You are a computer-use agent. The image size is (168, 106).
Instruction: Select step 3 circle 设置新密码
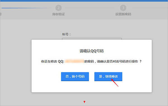pos(123,8)
